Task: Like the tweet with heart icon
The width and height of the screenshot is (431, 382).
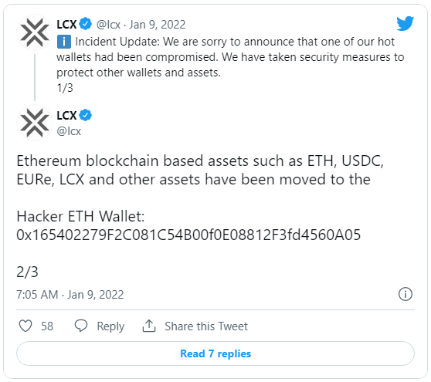Action: click(25, 326)
